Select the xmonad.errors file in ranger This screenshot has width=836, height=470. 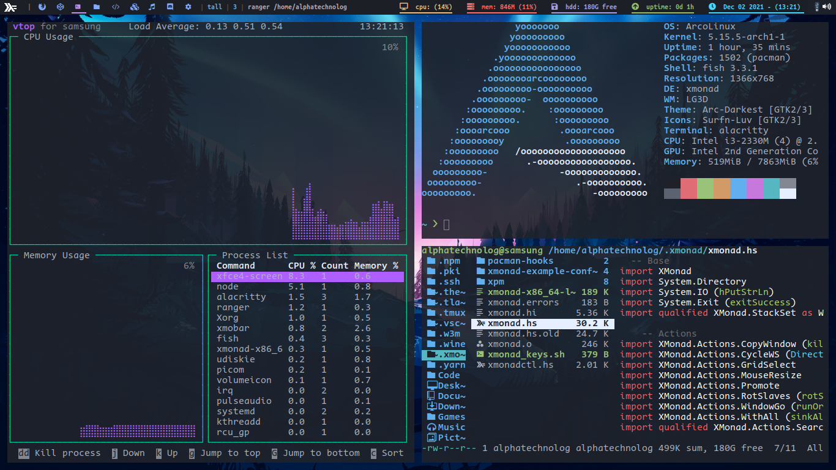542,302
